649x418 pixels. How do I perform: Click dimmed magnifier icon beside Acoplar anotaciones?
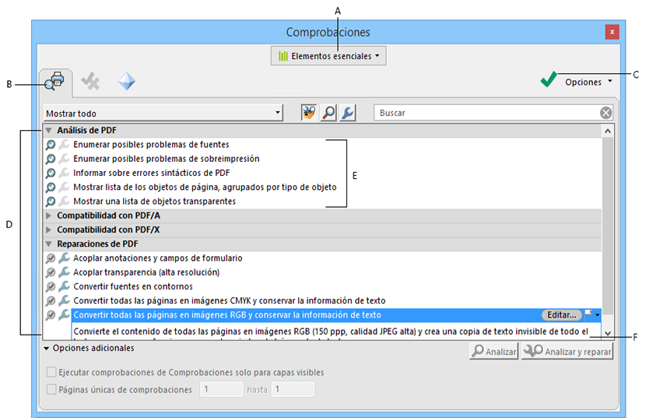pyautogui.click(x=51, y=258)
